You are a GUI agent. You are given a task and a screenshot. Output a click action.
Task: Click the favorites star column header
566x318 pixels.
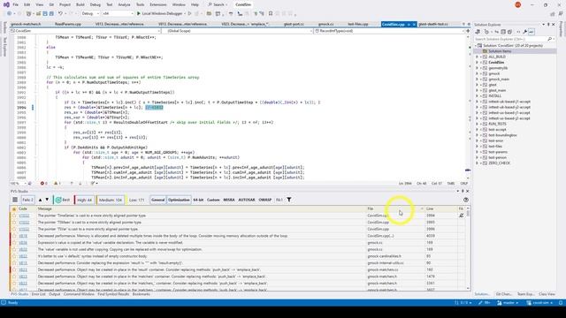point(14,208)
